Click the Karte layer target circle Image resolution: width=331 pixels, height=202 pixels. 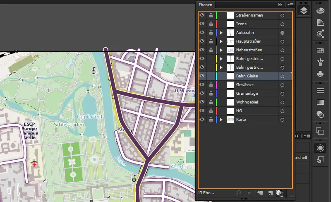tap(282, 120)
